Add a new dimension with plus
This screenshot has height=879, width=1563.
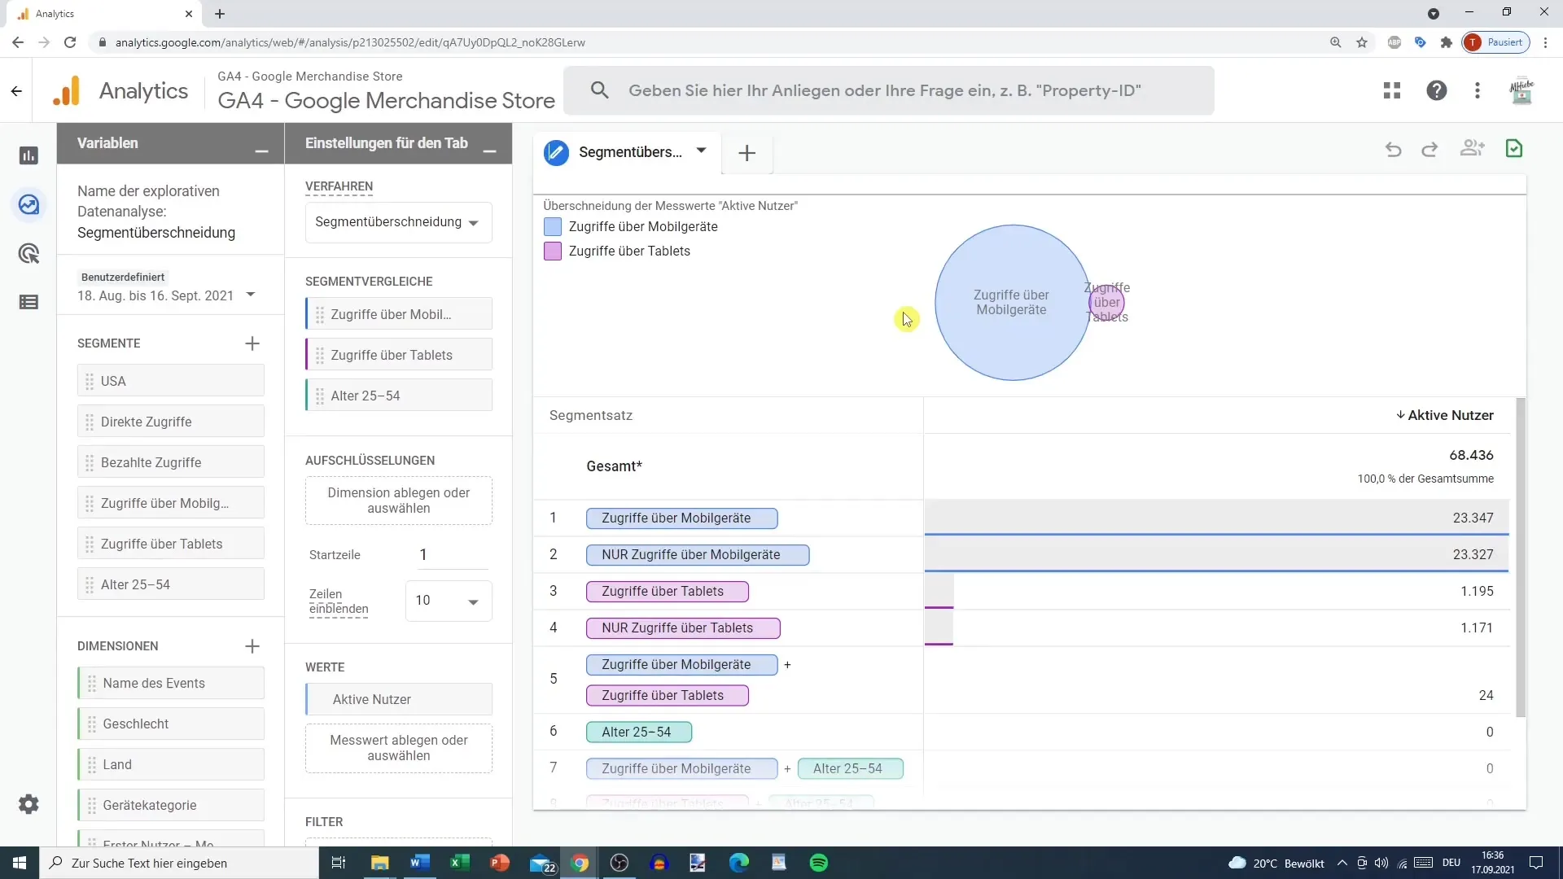click(x=252, y=646)
